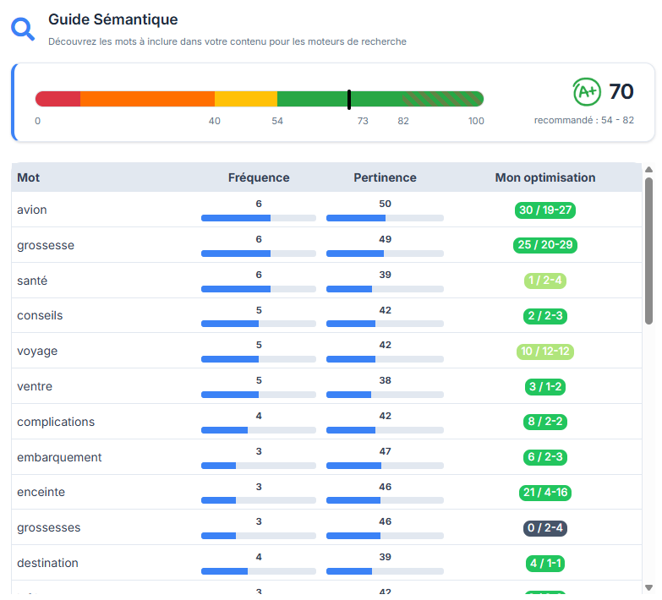Select the word grossesses in the table
This screenshot has width=662, height=600.
(x=48, y=528)
